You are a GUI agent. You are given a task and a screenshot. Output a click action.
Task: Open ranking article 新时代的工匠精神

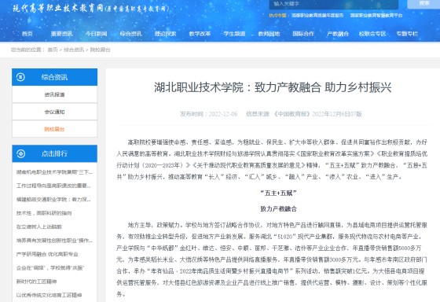pos(36,282)
